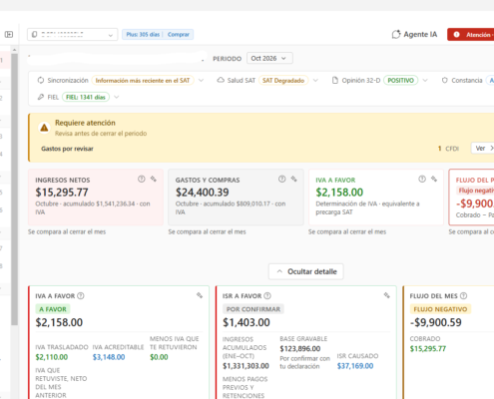
Task: Click the scroll-up arrow on sidebar scrollbar
Action: pos(14,50)
